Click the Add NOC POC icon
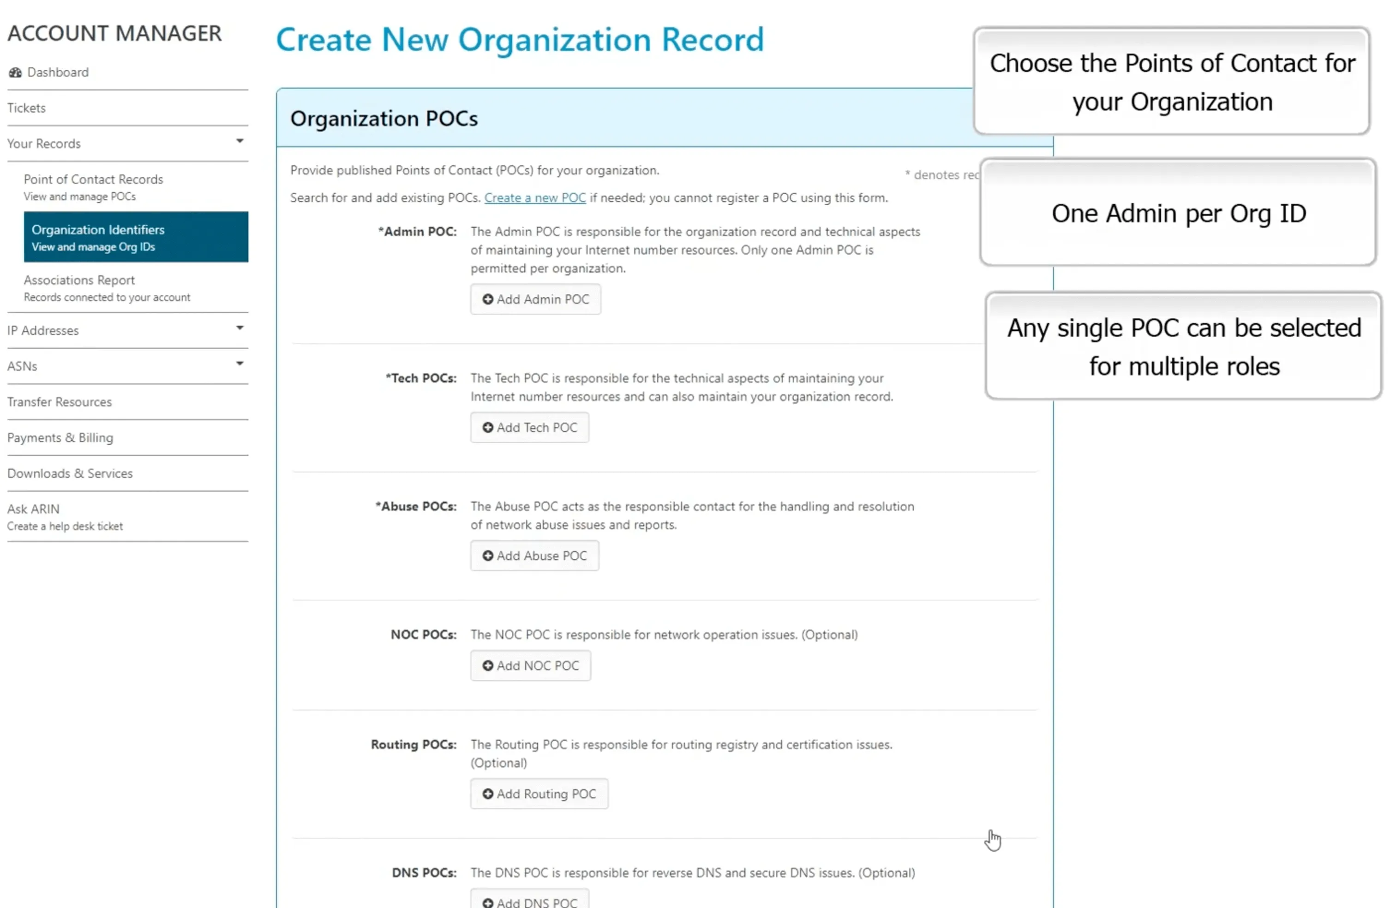Image resolution: width=1390 pixels, height=908 pixels. tap(486, 666)
